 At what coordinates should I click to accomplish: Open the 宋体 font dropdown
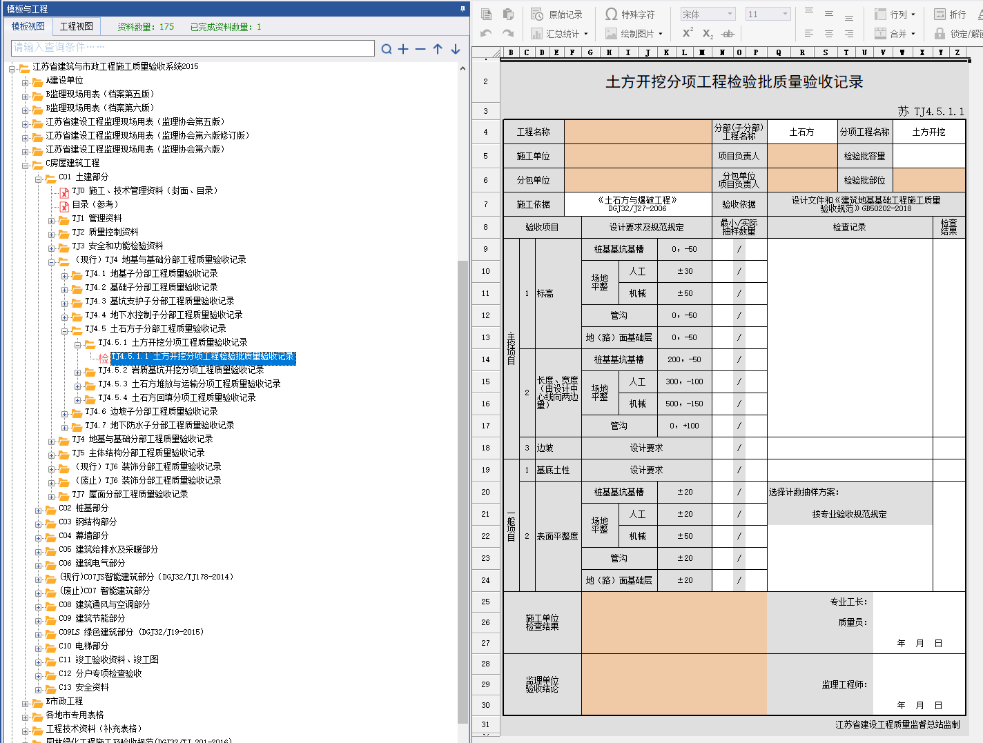[730, 14]
